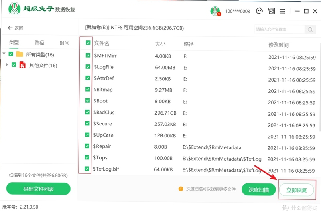The image size is (321, 213).
Task: Close the data recovery window
Action: click(x=315, y=11)
